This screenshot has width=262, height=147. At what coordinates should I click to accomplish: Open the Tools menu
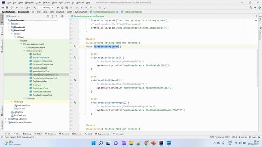[67, 2]
